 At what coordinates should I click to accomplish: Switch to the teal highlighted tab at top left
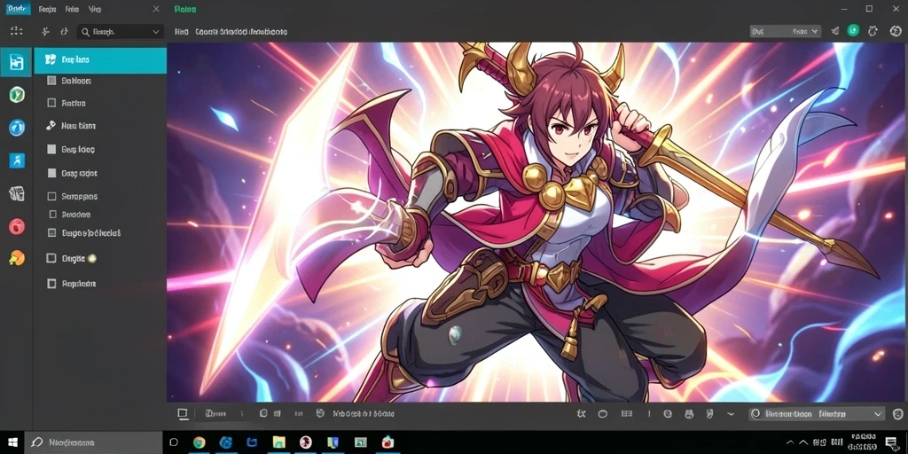tap(16, 9)
